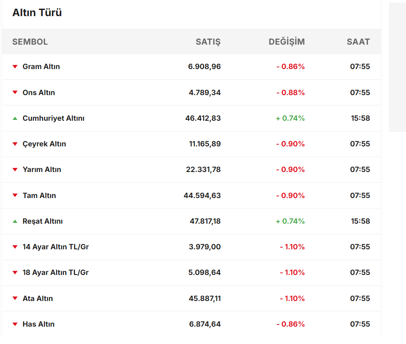The width and height of the screenshot is (406, 344).
Task: Click the SAAT column header
Action: pos(358,42)
